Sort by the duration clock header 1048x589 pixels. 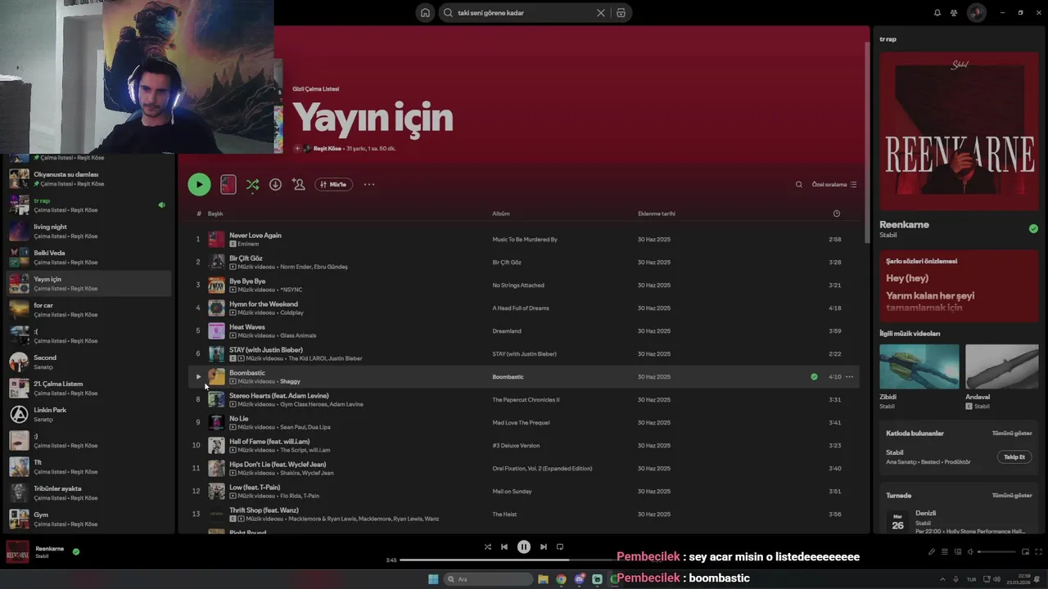pyautogui.click(x=836, y=214)
